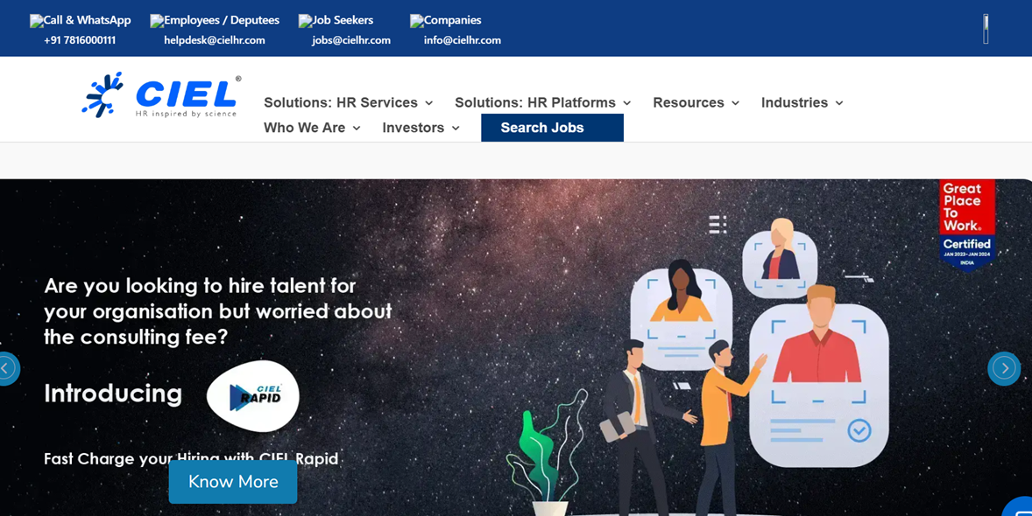Click the top bar vertical scroll indicator

(986, 29)
